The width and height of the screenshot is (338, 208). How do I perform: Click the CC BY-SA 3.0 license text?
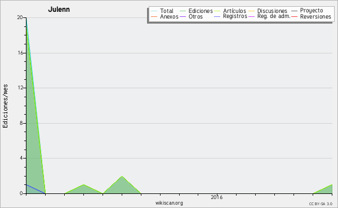[x=321, y=204]
